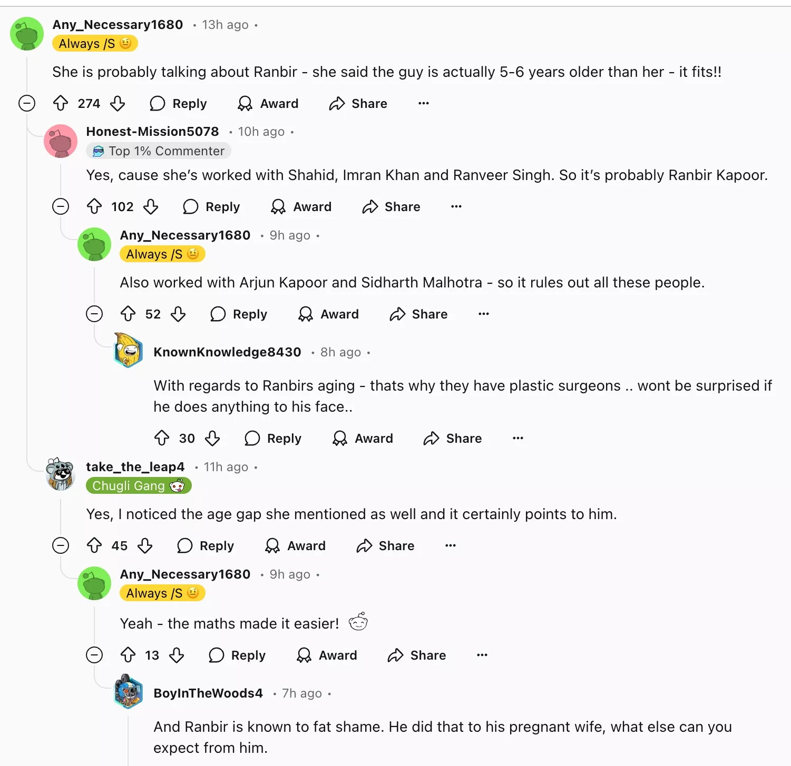
Task: Upvote the comment with 274 points
Action: tap(61, 103)
